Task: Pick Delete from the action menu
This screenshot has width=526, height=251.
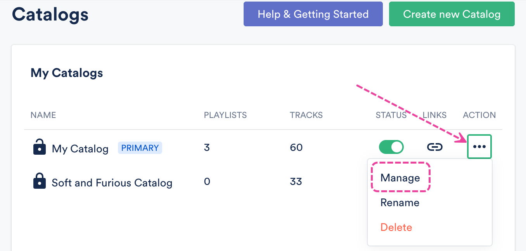Action: [396, 227]
